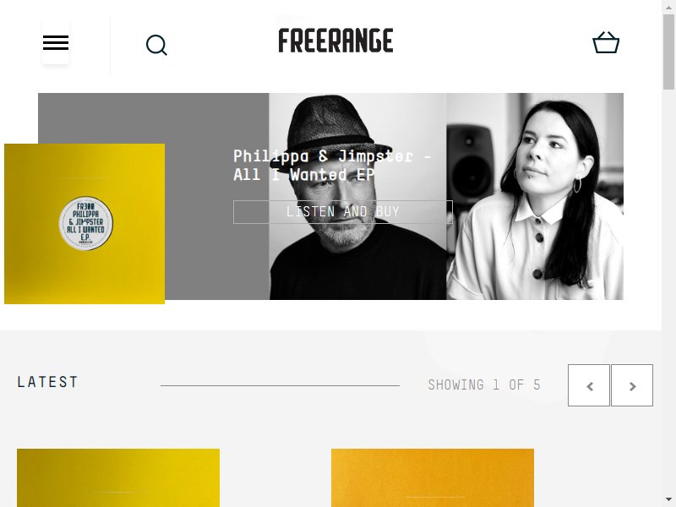Open the yellow FR300 record sleeve
676x507 pixels.
[x=84, y=224]
